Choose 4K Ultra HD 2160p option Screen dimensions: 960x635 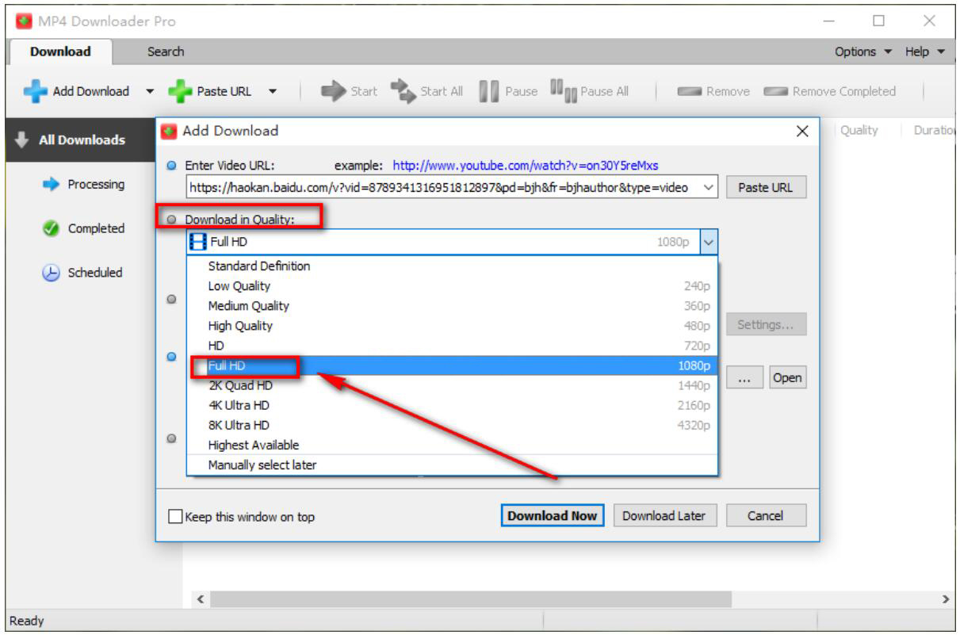point(452,405)
